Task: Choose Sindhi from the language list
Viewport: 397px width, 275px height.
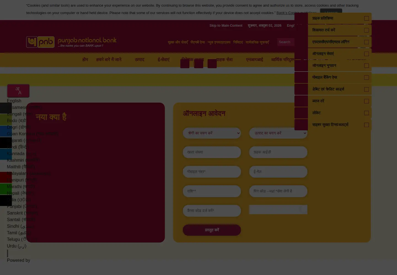Action: [21, 226]
